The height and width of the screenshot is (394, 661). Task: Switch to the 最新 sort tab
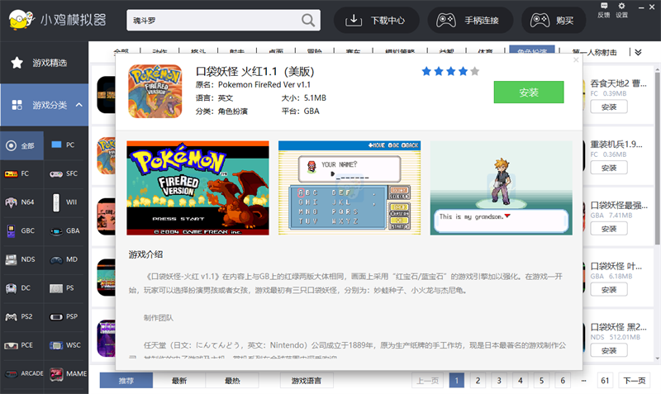pyautogui.click(x=179, y=381)
